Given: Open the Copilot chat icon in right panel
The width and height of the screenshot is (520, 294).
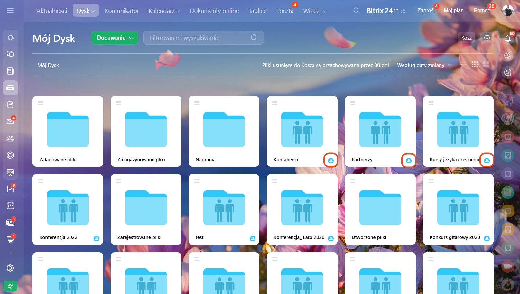Looking at the screenshot, I should [508, 55].
